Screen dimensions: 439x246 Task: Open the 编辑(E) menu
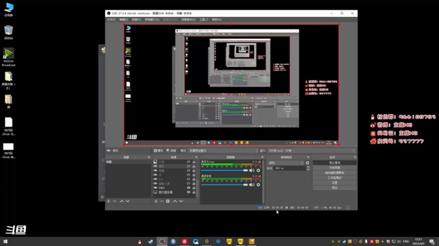[124, 20]
